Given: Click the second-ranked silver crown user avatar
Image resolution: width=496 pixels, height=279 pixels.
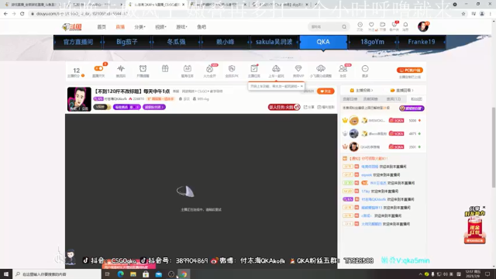Looking at the screenshot, I should click(x=354, y=134).
